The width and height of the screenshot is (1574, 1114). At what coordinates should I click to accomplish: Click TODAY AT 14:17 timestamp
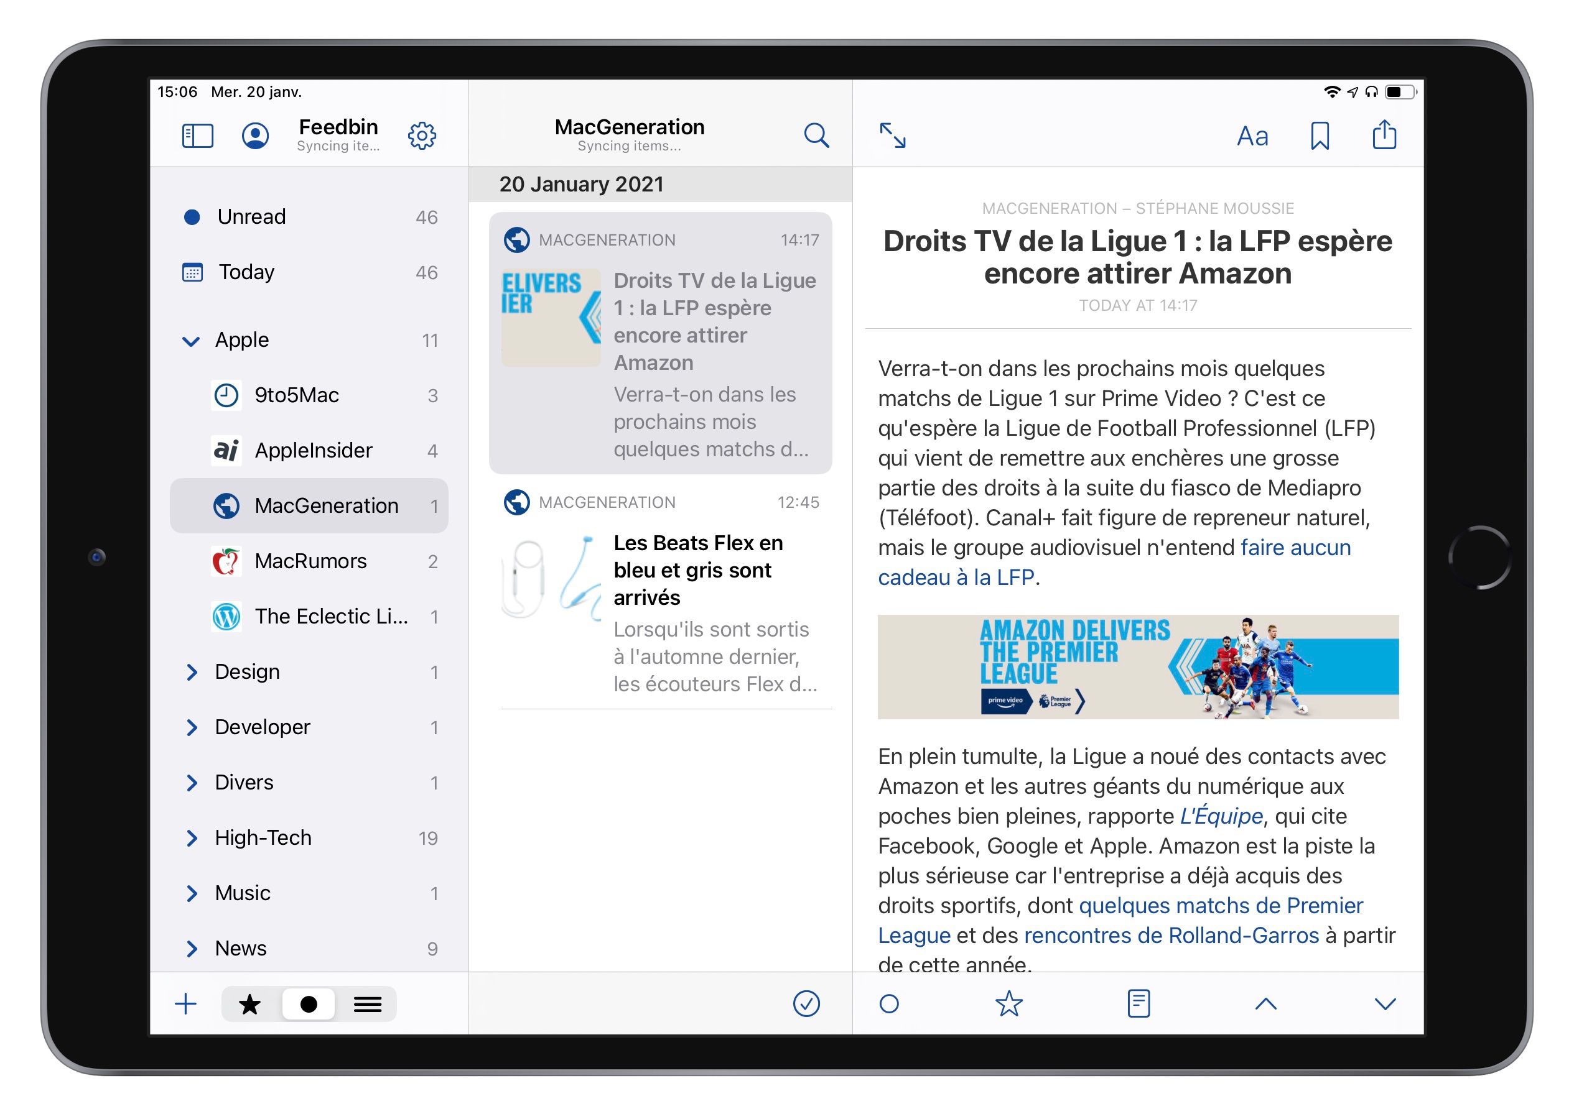click(x=1137, y=305)
